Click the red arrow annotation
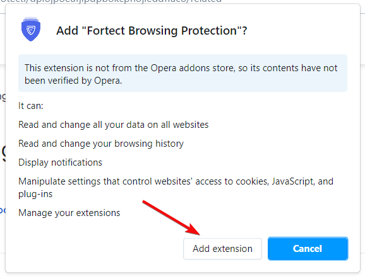365x279 pixels. (171, 217)
